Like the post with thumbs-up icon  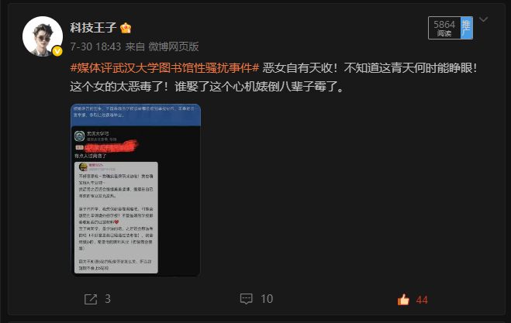(403, 300)
